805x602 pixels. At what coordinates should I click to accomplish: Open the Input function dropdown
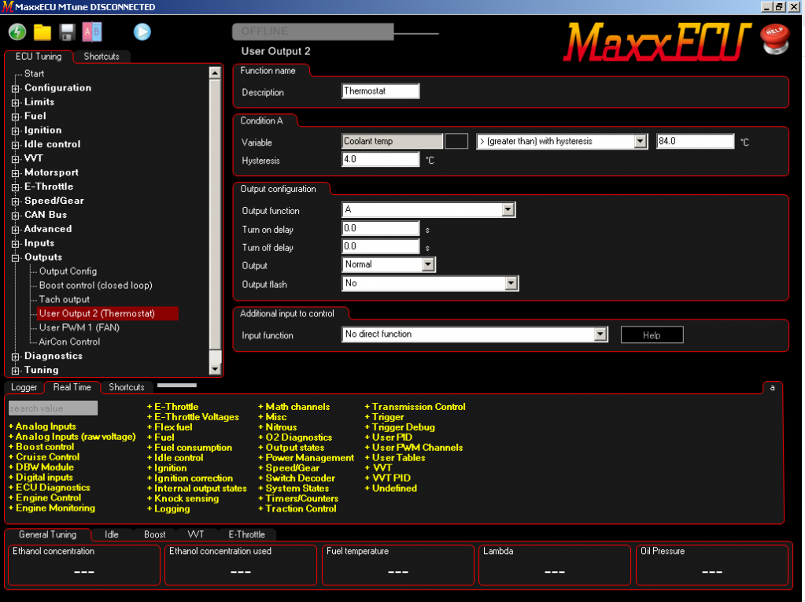600,334
